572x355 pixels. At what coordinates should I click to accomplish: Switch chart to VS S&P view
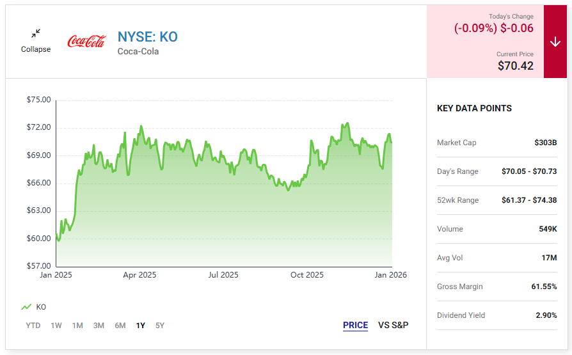pos(393,325)
